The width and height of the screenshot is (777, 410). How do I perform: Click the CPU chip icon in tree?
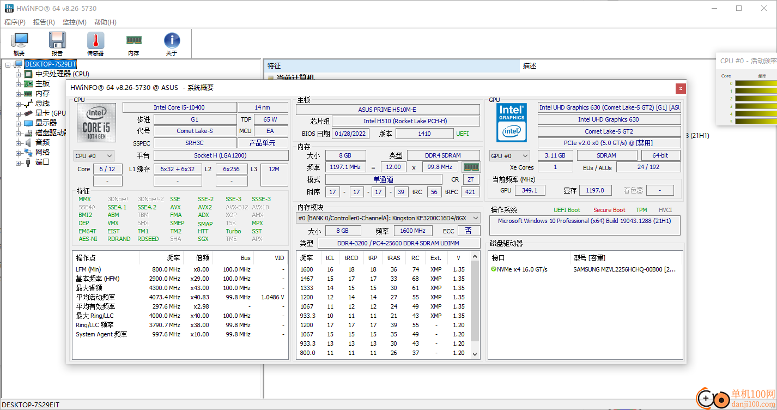coord(29,74)
